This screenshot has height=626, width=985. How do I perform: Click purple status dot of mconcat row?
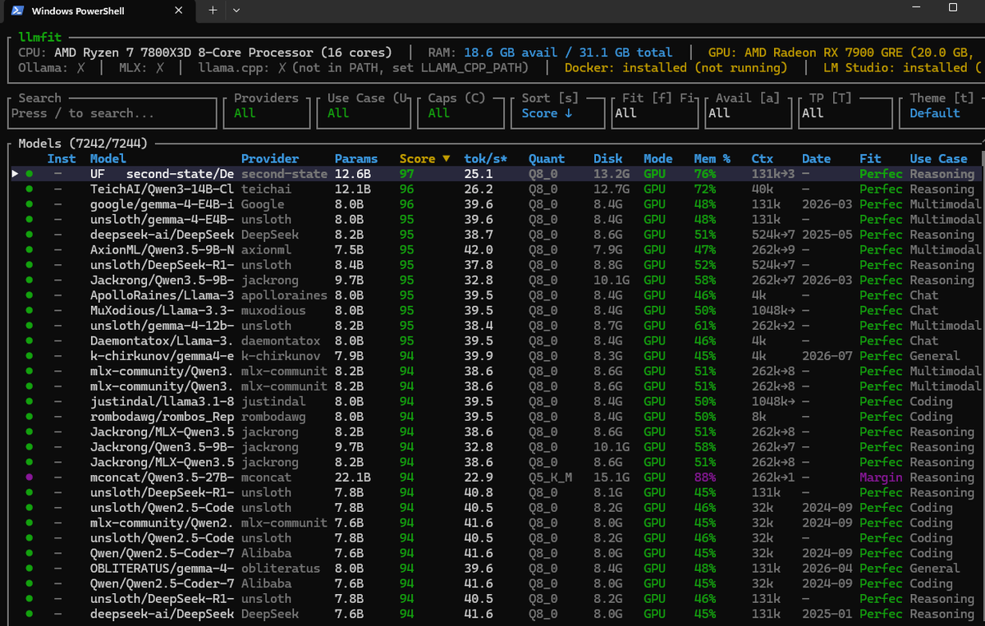30,477
